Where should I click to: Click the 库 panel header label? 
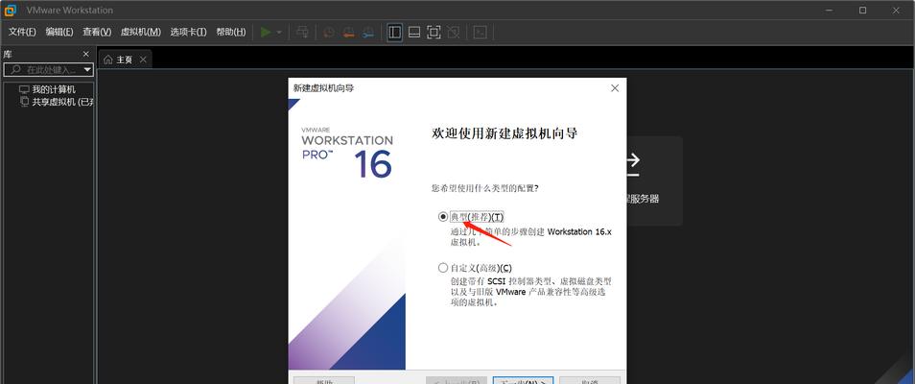(8, 54)
